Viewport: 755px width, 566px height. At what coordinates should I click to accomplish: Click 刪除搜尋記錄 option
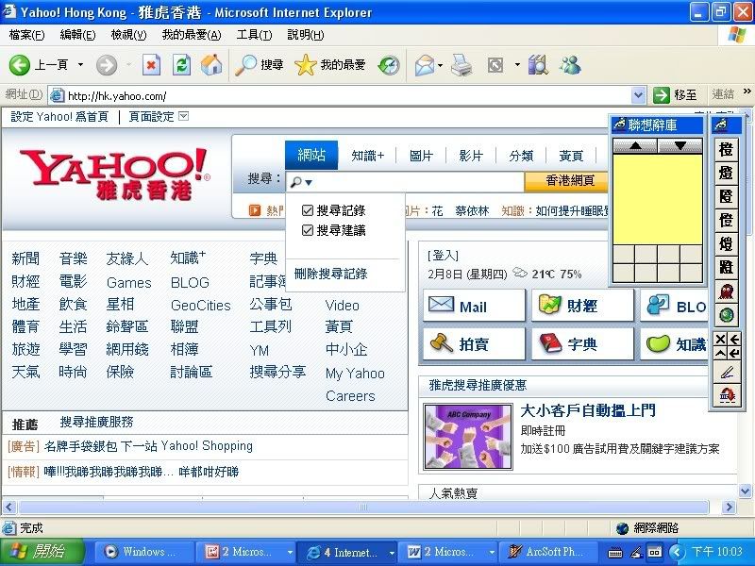pos(330,274)
